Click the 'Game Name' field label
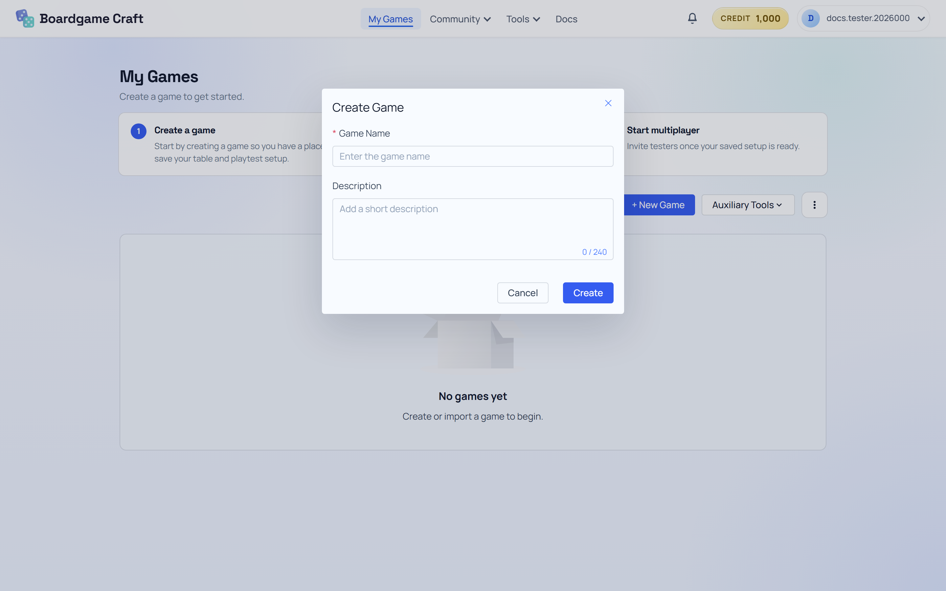This screenshot has width=946, height=591. click(x=364, y=133)
